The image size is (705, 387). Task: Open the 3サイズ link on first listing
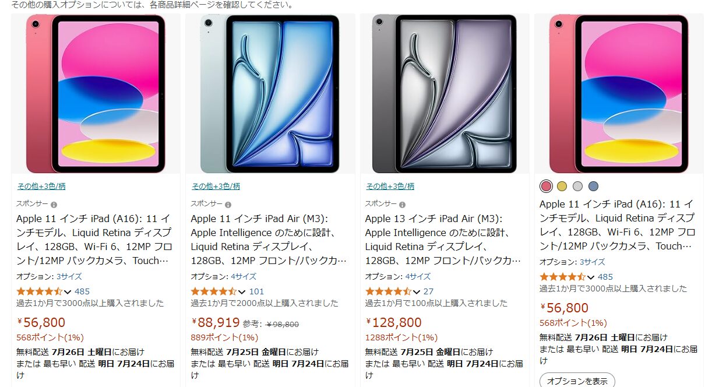pyautogui.click(x=69, y=276)
